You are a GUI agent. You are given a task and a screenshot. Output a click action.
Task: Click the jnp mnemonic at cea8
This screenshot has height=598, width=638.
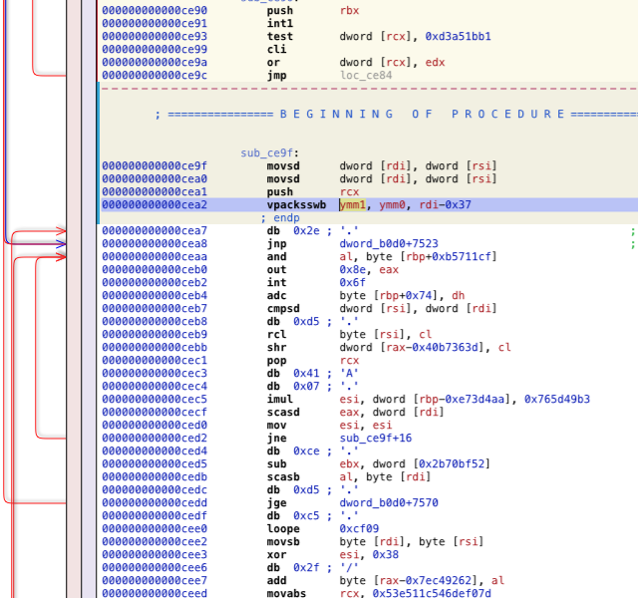(x=277, y=243)
